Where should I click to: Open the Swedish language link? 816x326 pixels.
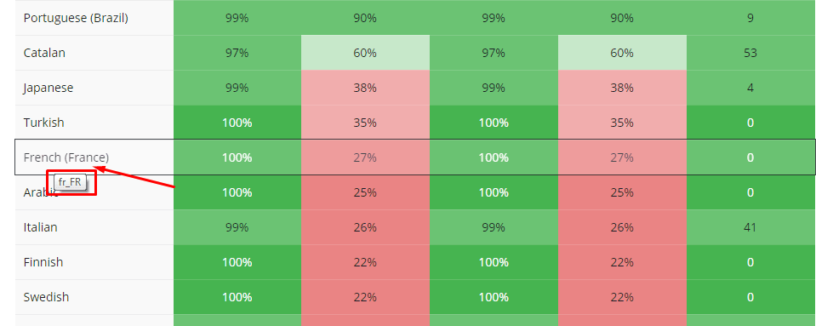pos(46,297)
